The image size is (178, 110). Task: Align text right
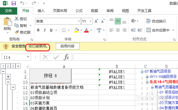[x=124, y=30]
